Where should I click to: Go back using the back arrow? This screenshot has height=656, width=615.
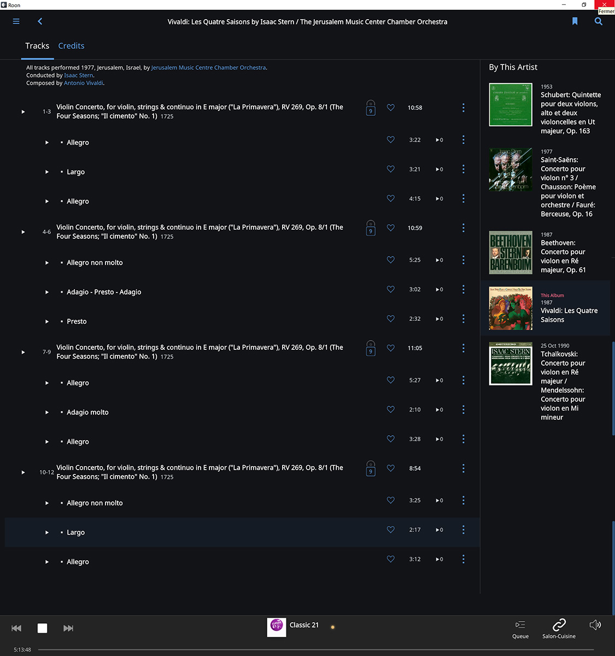tap(40, 21)
